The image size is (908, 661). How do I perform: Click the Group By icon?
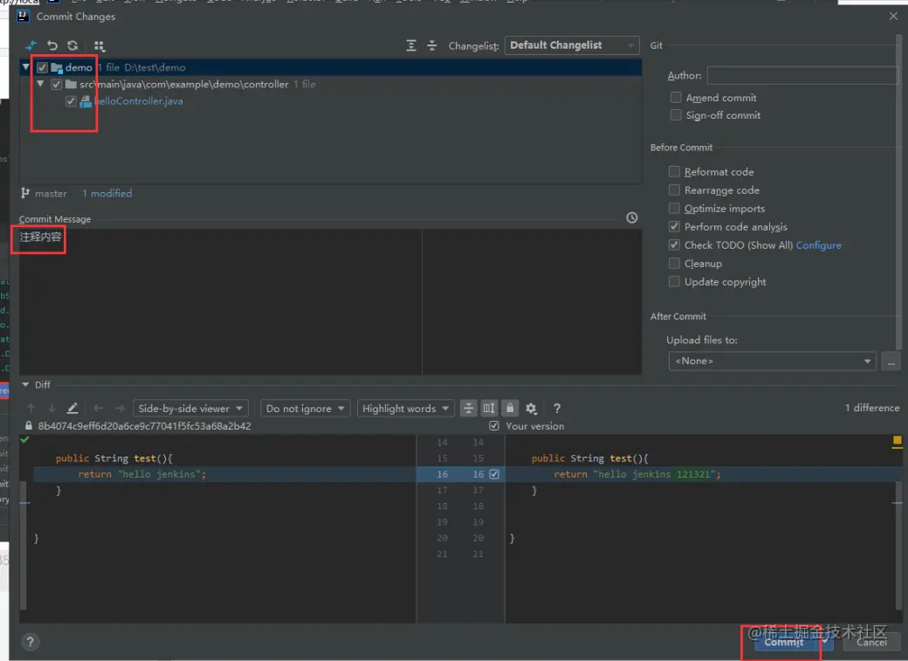(99, 45)
